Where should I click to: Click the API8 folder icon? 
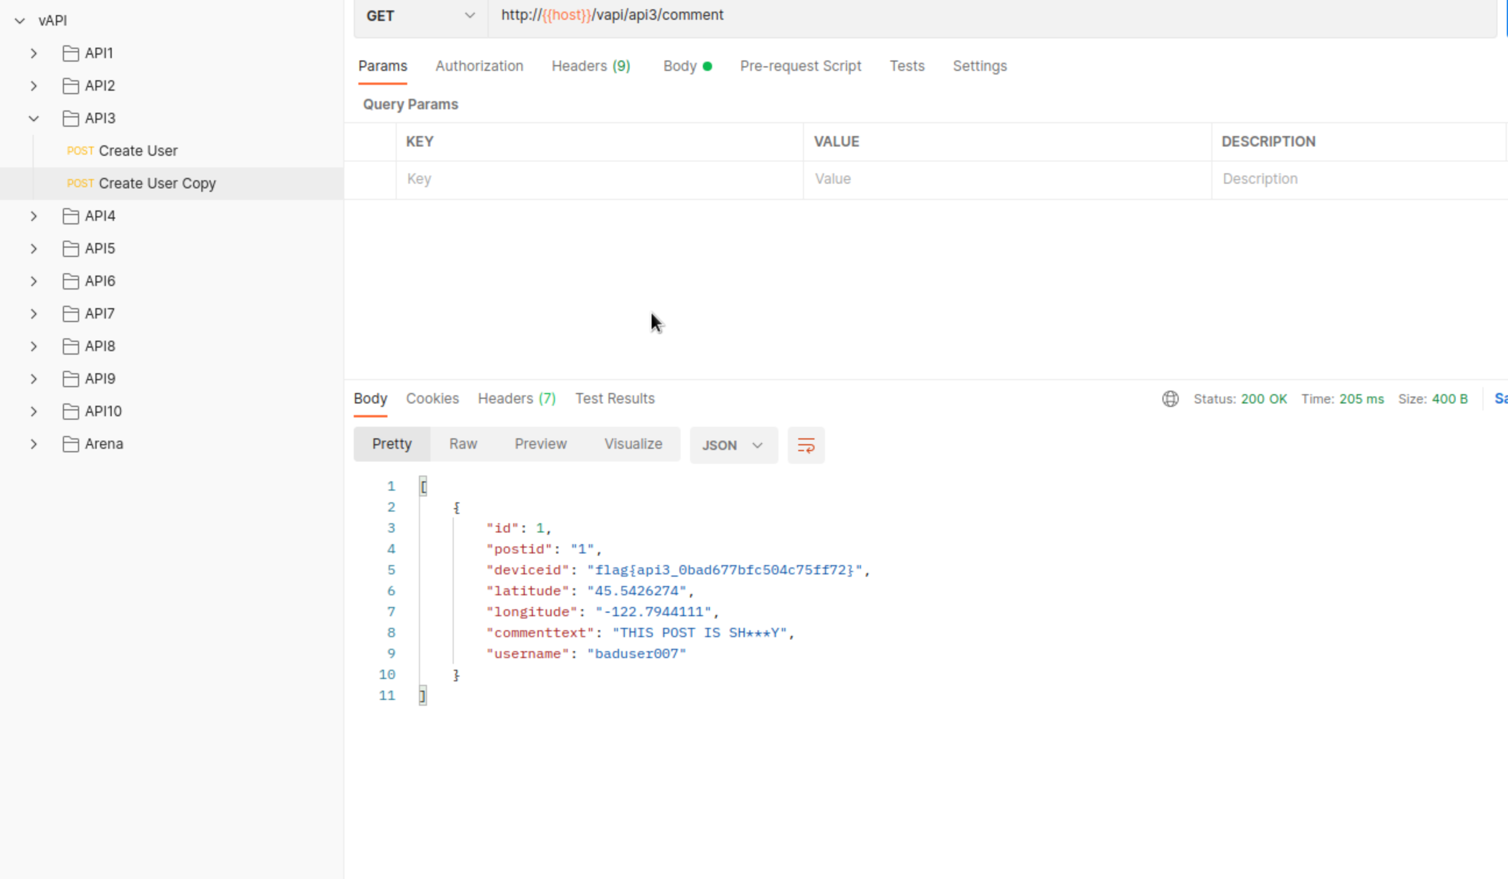coord(70,346)
